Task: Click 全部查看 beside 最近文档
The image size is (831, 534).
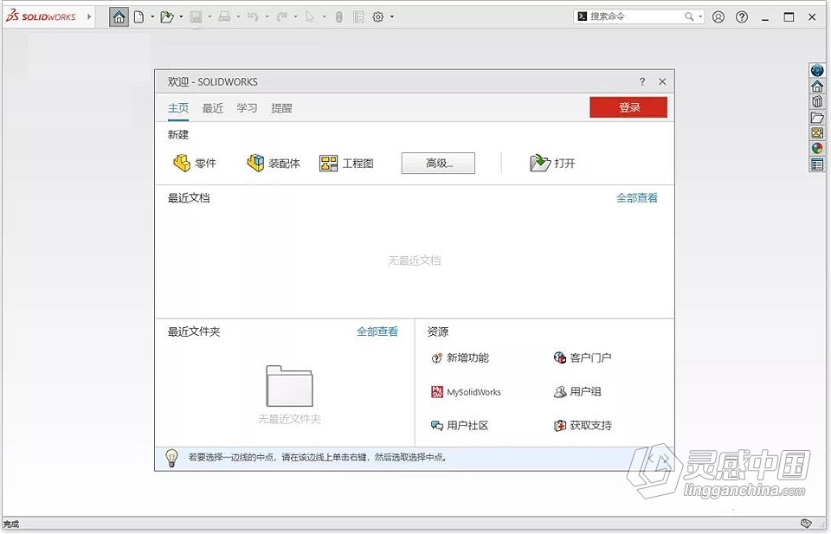Action: tap(636, 198)
